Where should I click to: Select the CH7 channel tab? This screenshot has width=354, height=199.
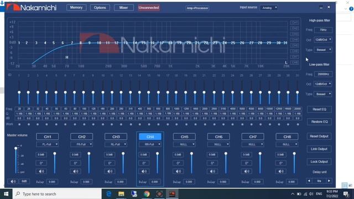(253, 137)
